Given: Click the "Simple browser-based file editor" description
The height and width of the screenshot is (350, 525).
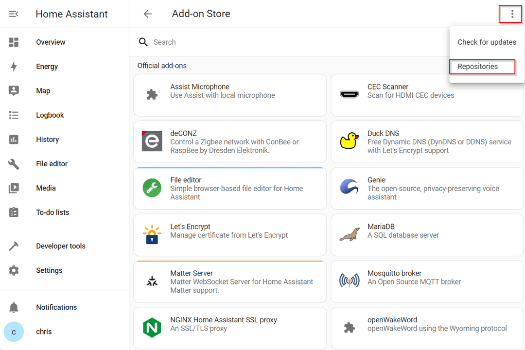Looking at the screenshot, I should pyautogui.click(x=237, y=193).
